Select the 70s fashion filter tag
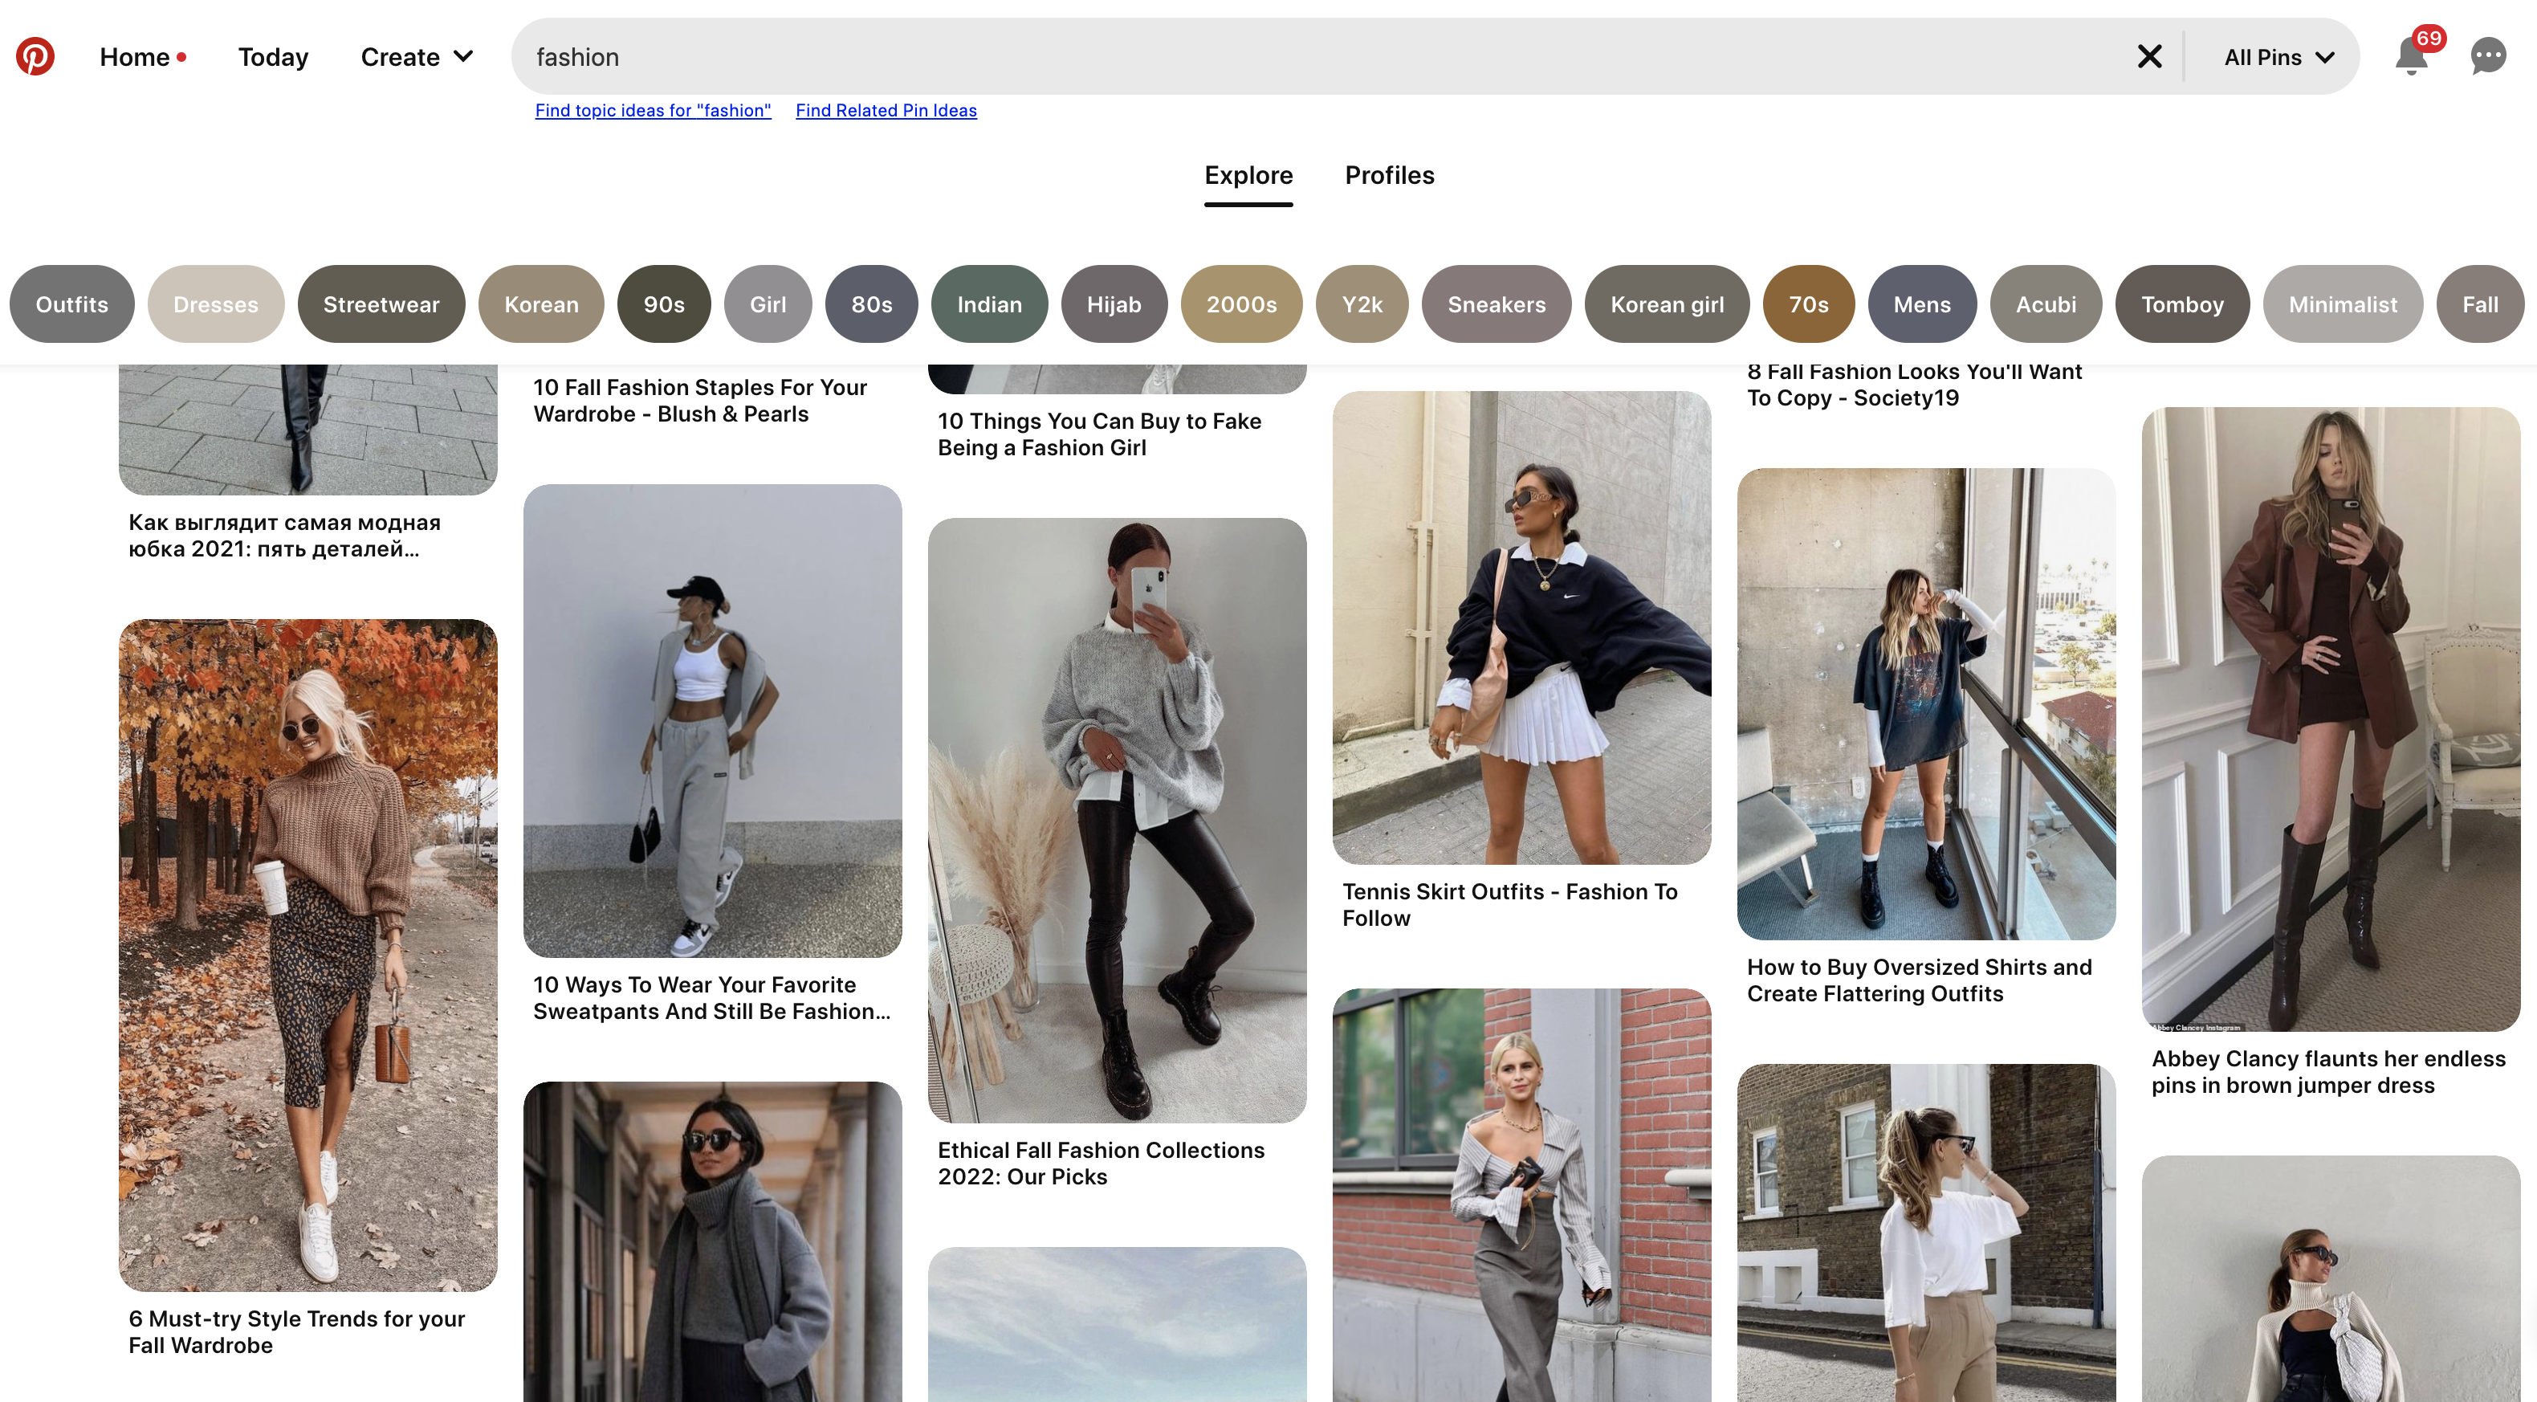 click(x=1807, y=302)
